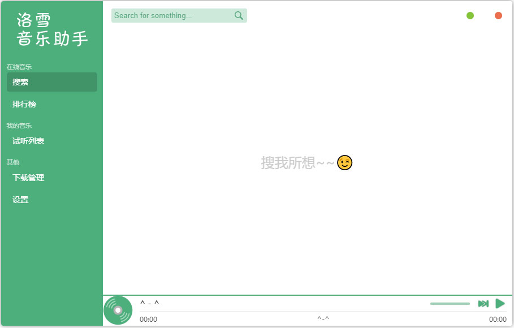Open the 试听列表 listening list
Viewport: 514px width, 328px height.
[28, 140]
